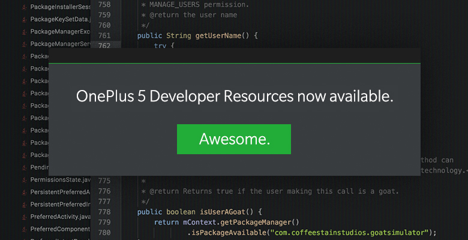Click the highlighted line number 762
Screen dimensions: 468x240
pos(104,46)
